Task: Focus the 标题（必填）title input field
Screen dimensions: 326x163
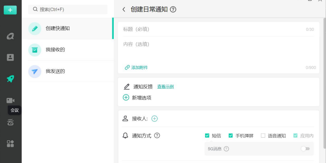Action: pos(218,29)
